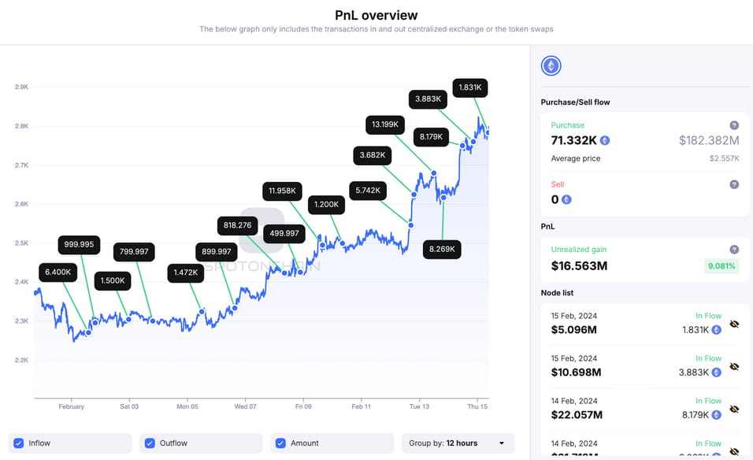Select the $5.096M node list entry

[644, 324]
